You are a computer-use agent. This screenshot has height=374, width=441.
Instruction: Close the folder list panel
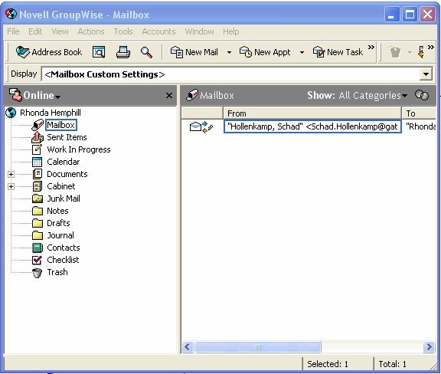169,96
